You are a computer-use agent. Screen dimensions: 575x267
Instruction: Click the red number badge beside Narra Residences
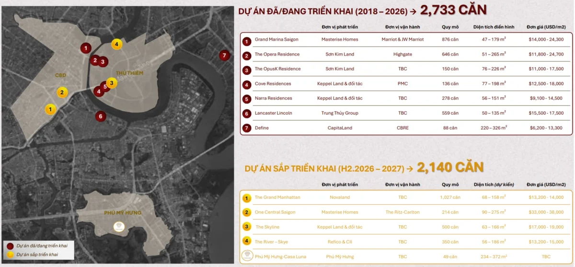coord(247,100)
